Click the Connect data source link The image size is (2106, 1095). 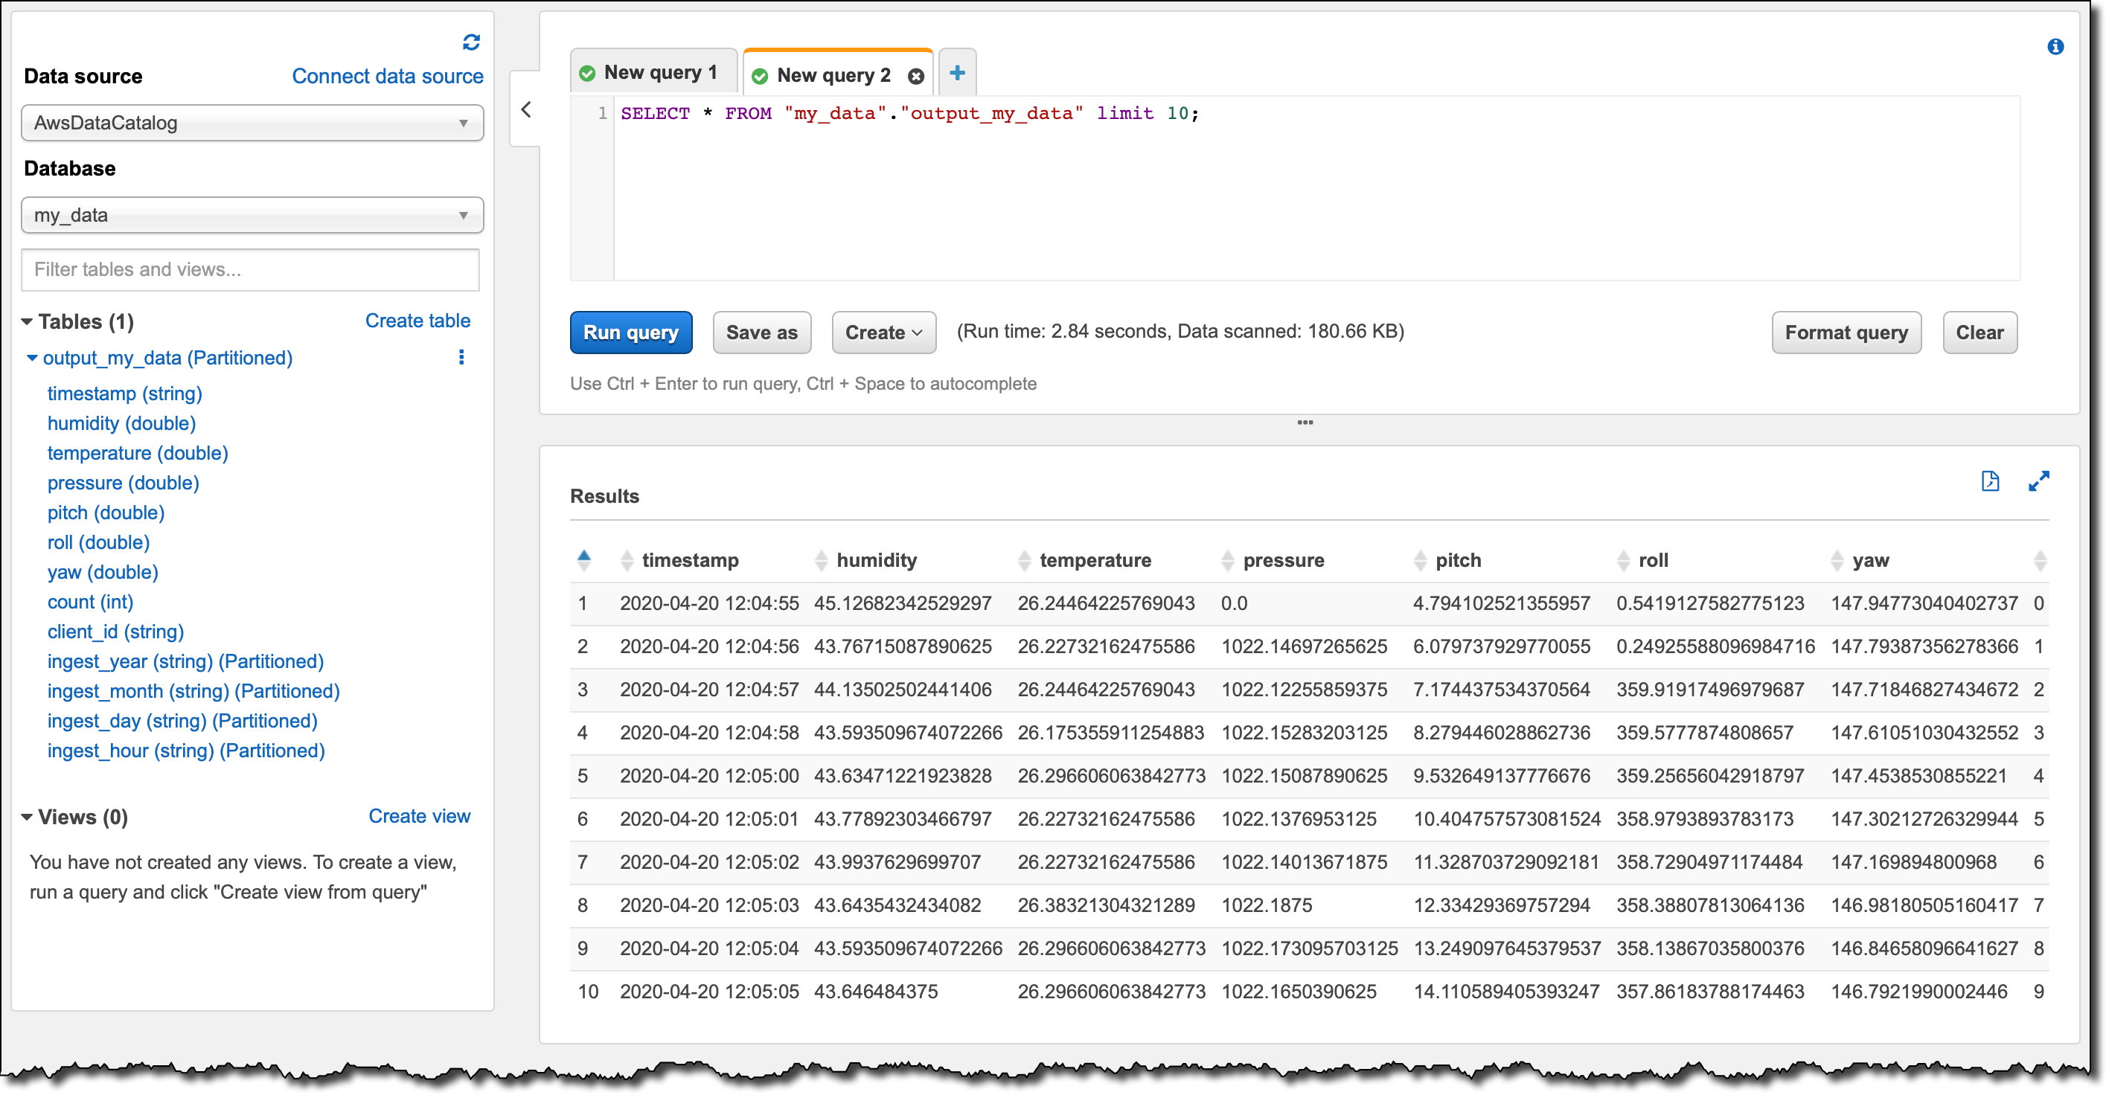tap(388, 76)
